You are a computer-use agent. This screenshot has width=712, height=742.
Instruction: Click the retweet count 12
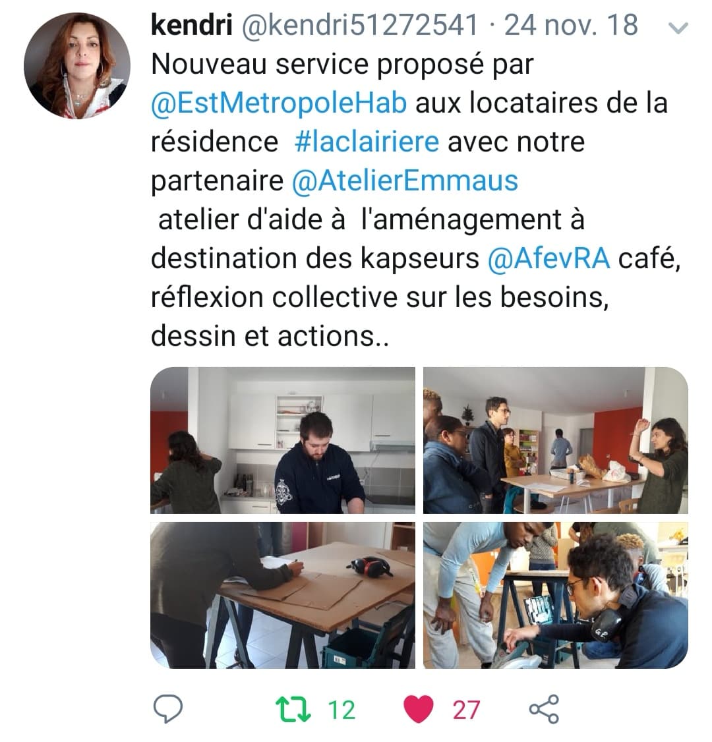click(x=341, y=710)
